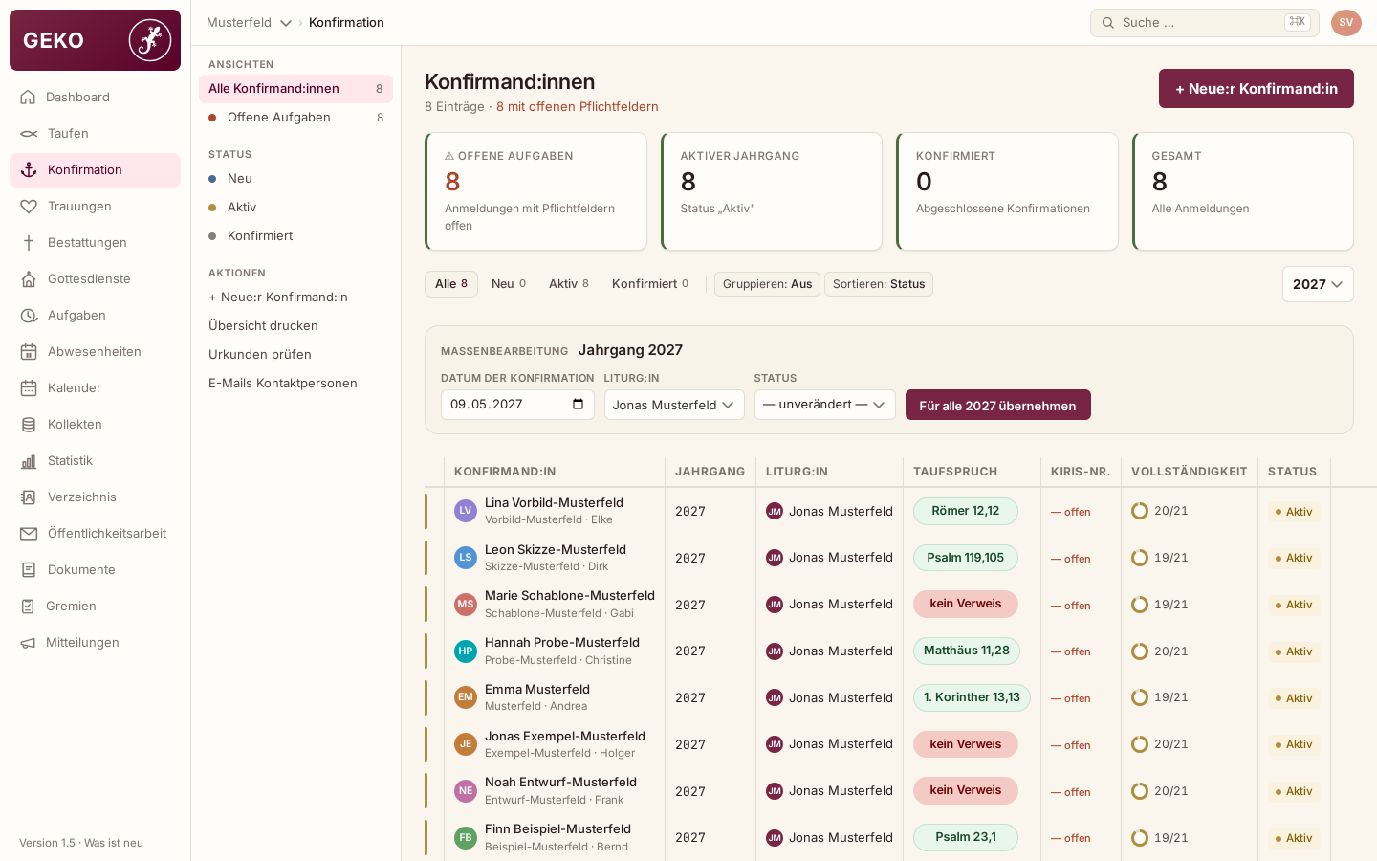Click the megaphone icon for Mitteilungen

tap(28, 643)
